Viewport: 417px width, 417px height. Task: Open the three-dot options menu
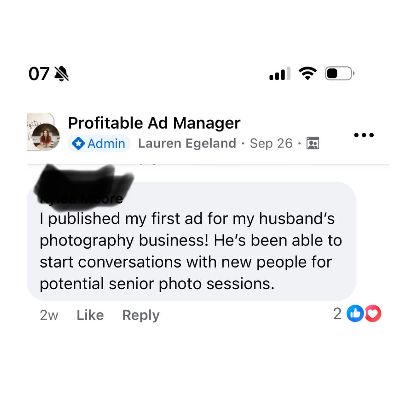363,135
